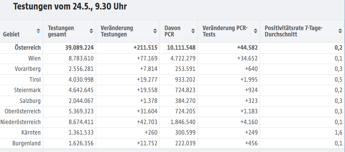Click the Testungen vom 24.5. heading
This screenshot has height=152, width=345.
pyautogui.click(x=70, y=7)
